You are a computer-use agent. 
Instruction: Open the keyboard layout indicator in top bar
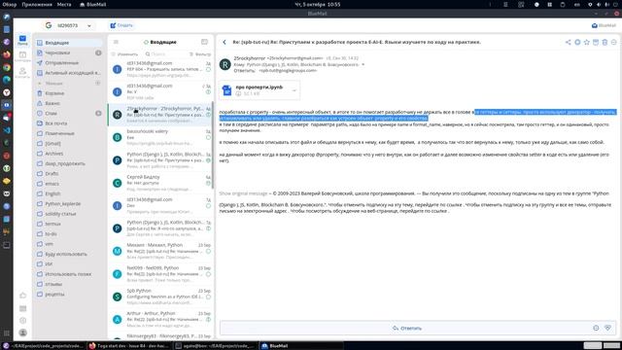576,4
